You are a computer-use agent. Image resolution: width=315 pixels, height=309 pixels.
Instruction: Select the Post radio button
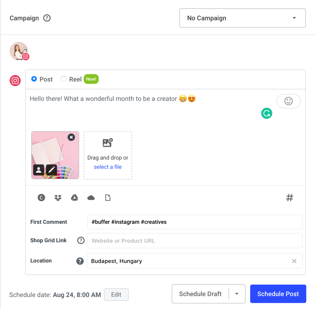point(34,79)
